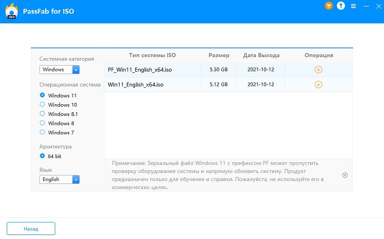This screenshot has height=239, width=384.
Task: Open the hamburger menu in title bar
Action: click(x=353, y=6)
